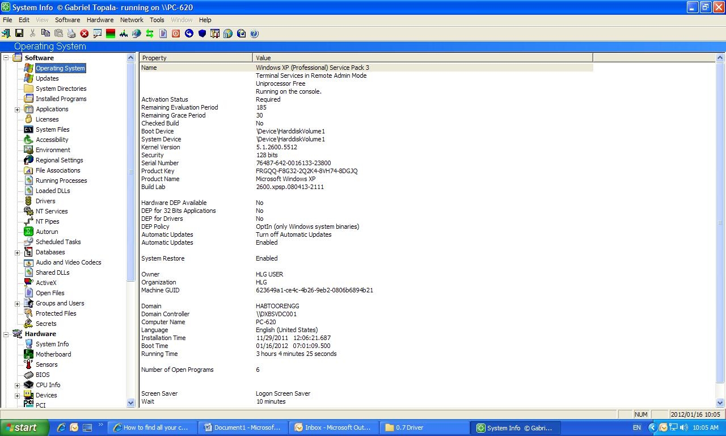726x436 pixels.
Task: Open Motherboard under Hardware
Action: tap(53, 354)
